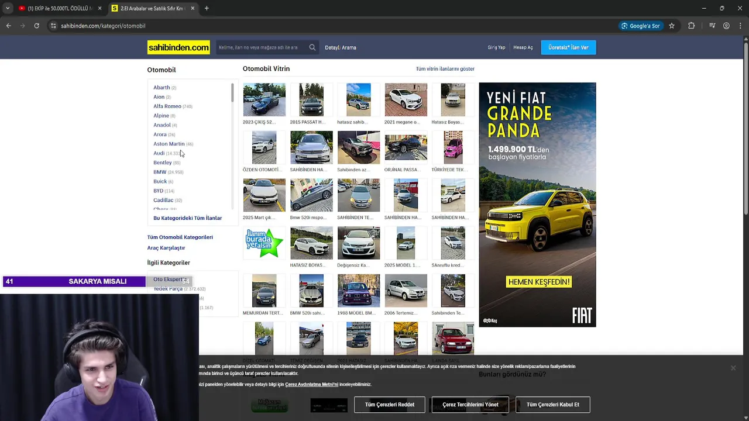Open the BYD category
Screen dimensions: 749x421
[158, 191]
